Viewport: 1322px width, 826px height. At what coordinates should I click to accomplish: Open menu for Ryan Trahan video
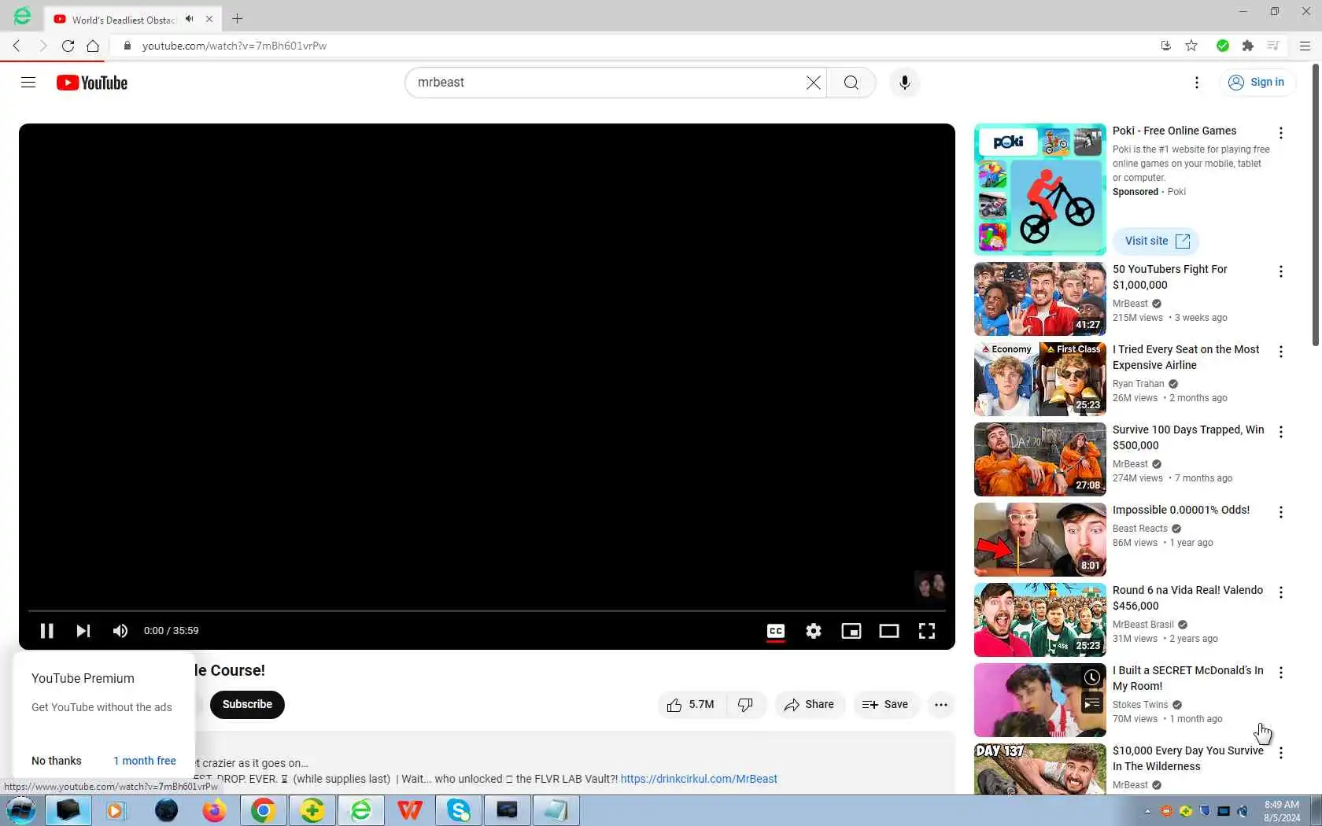pyautogui.click(x=1281, y=352)
